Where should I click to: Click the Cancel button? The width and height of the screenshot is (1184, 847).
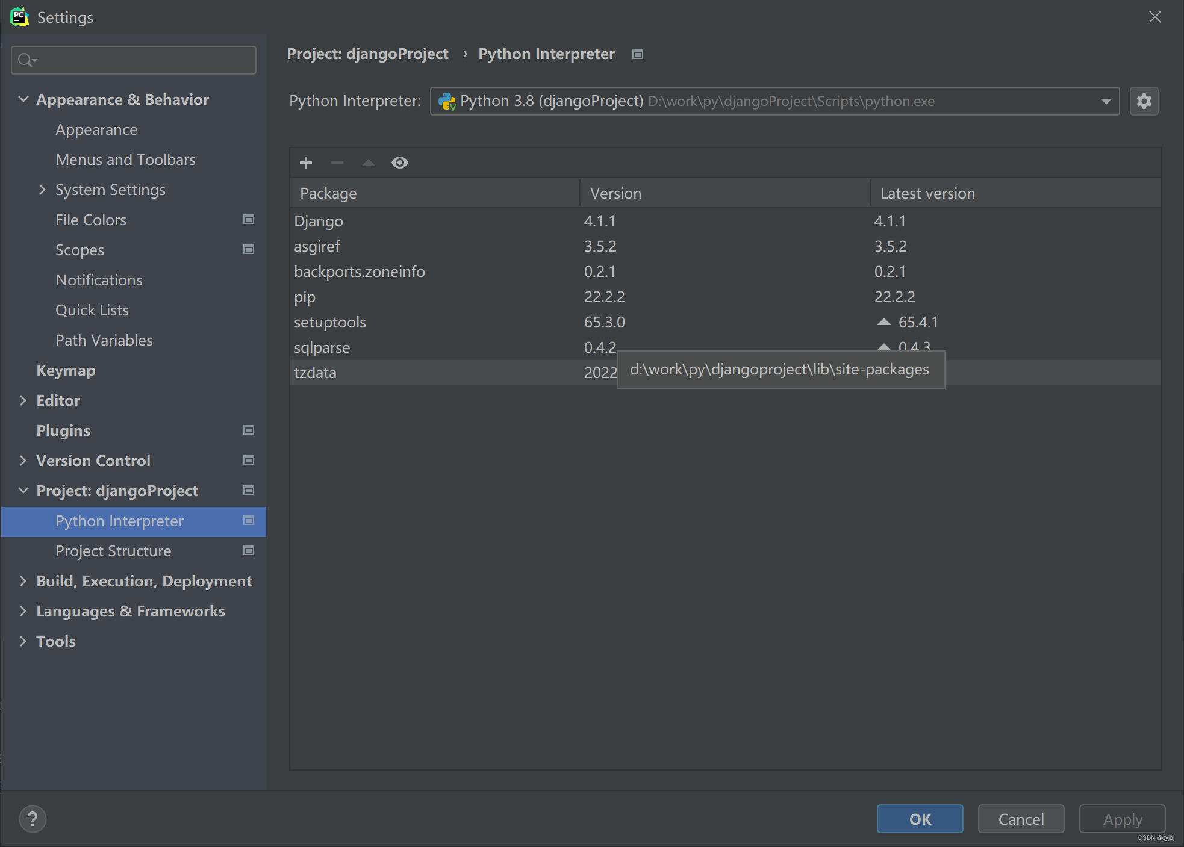1021,819
